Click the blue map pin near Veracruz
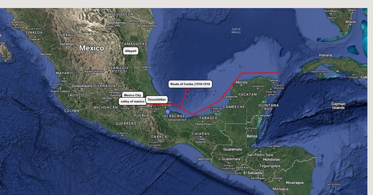 (x=168, y=112)
